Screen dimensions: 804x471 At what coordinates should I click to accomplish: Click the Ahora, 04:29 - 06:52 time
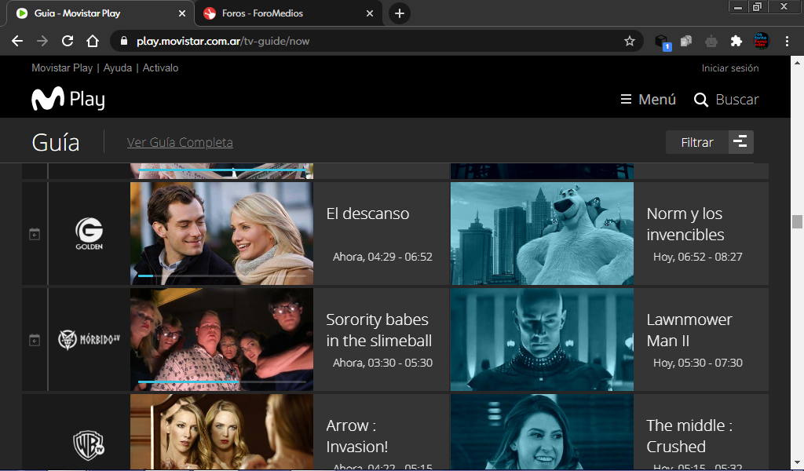click(382, 257)
